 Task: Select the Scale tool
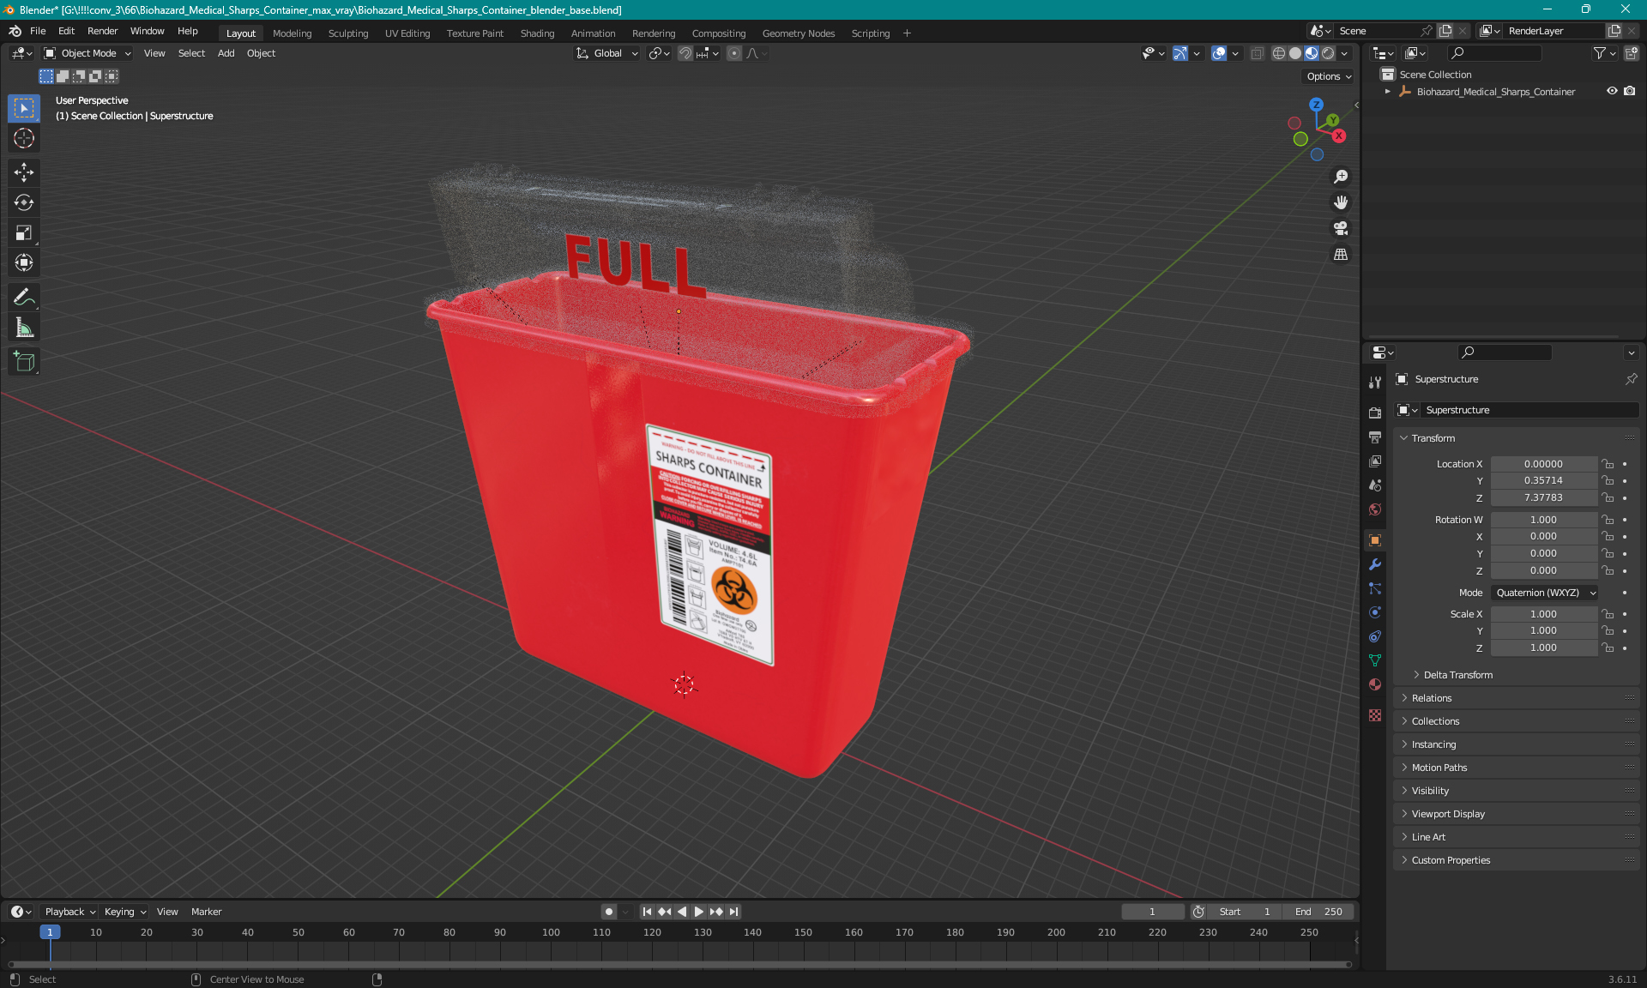pyautogui.click(x=24, y=232)
